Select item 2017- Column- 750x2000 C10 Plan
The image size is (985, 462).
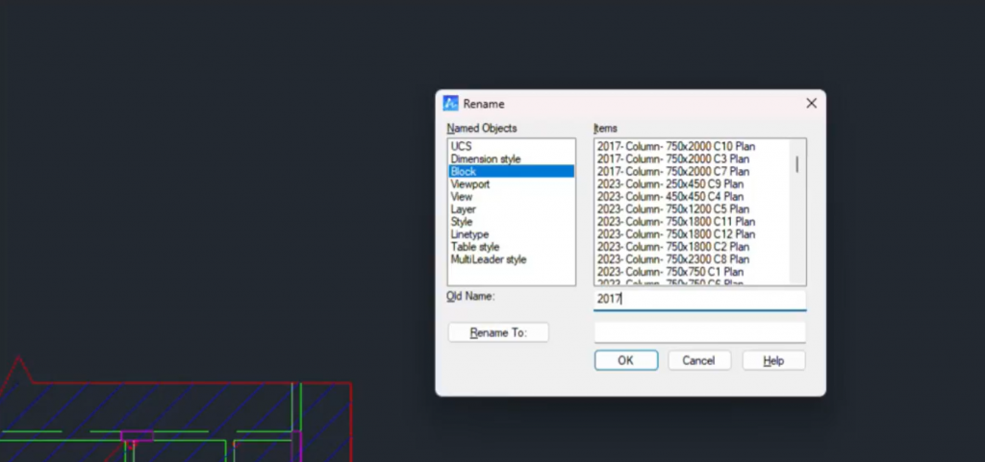coord(676,146)
